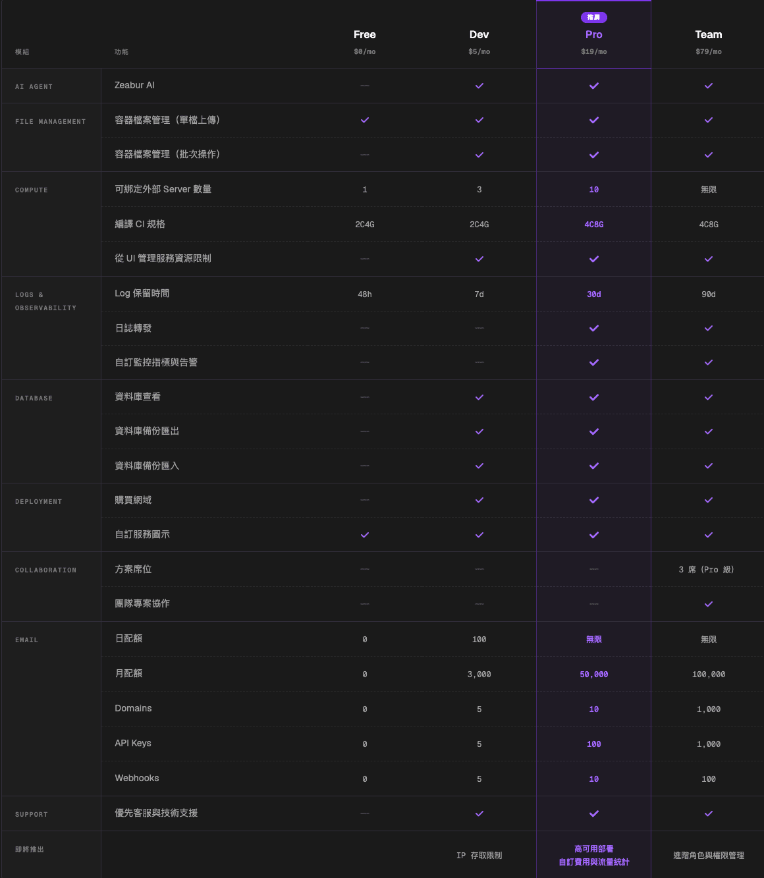Click the Dev column checkmark for Zeabur AI
The image size is (764, 878).
pyautogui.click(x=479, y=86)
